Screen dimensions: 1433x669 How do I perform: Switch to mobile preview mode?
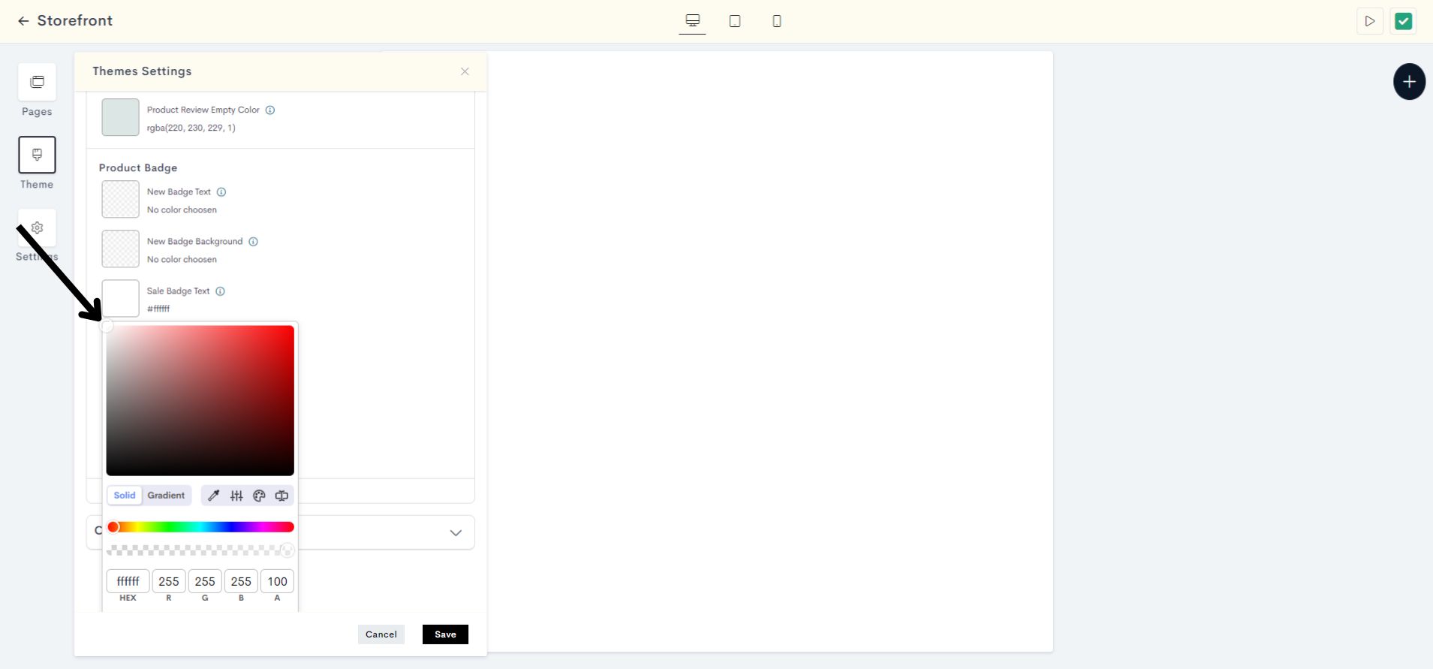777,21
